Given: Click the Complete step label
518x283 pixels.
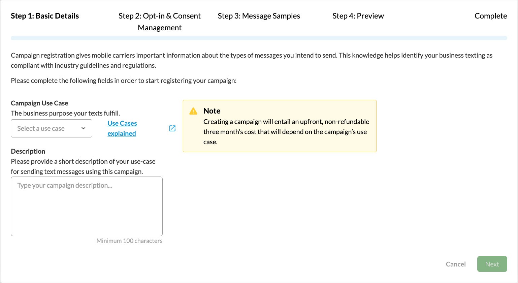Looking at the screenshot, I should point(490,16).
